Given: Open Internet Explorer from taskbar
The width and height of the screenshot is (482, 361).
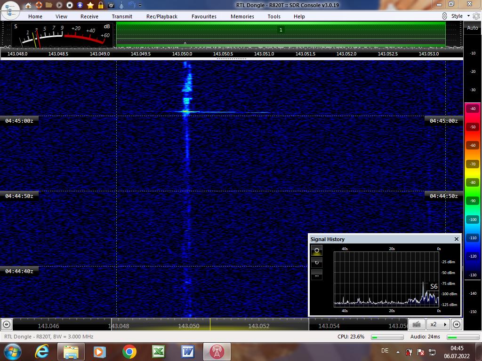Looking at the screenshot, I should pyautogui.click(x=42, y=352).
